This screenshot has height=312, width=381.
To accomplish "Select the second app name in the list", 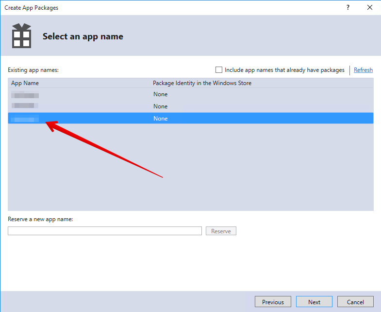I will coord(25,106).
